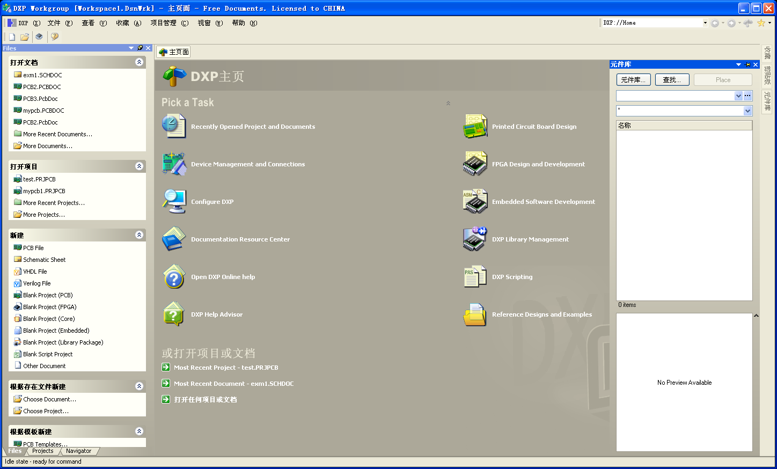Click the Choose Document... link
The image size is (777, 469).
pyautogui.click(x=49, y=399)
